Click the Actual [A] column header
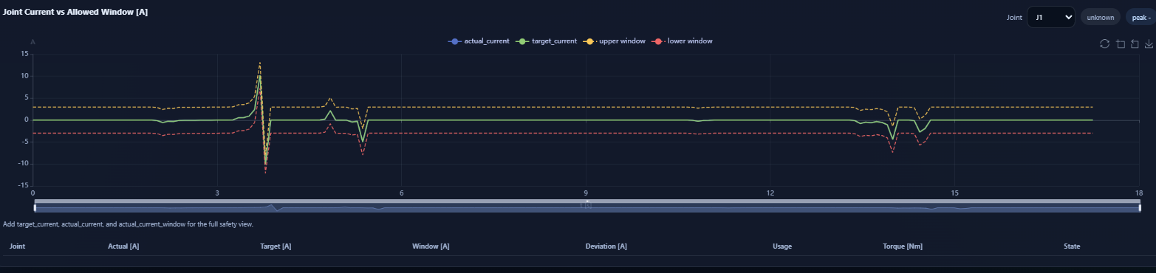The image size is (1156, 273). (x=123, y=246)
